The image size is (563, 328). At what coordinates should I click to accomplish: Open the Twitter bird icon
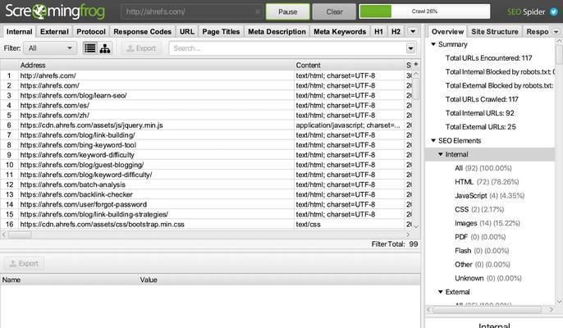[x=554, y=11]
